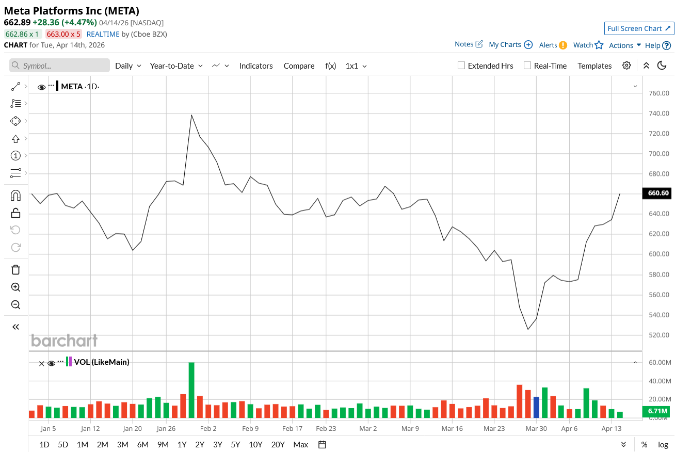
Task: Open the Daily interval dropdown
Action: (128, 66)
